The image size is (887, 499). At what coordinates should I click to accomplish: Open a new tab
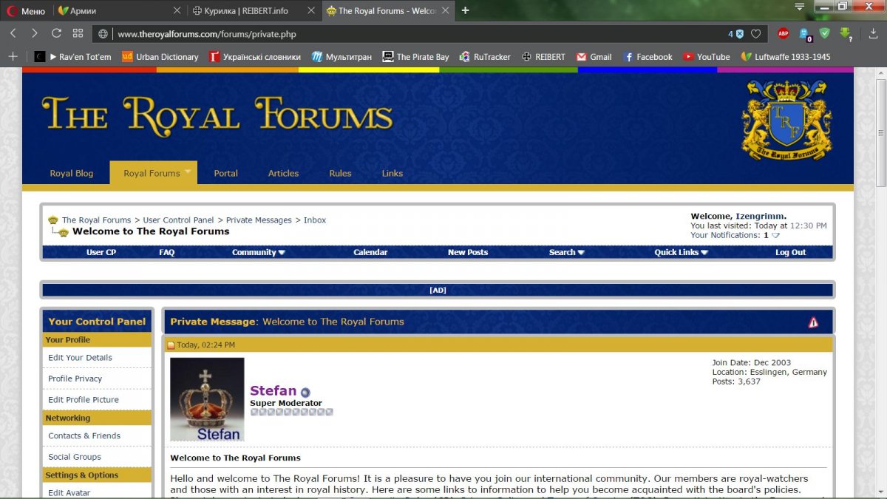(x=465, y=10)
